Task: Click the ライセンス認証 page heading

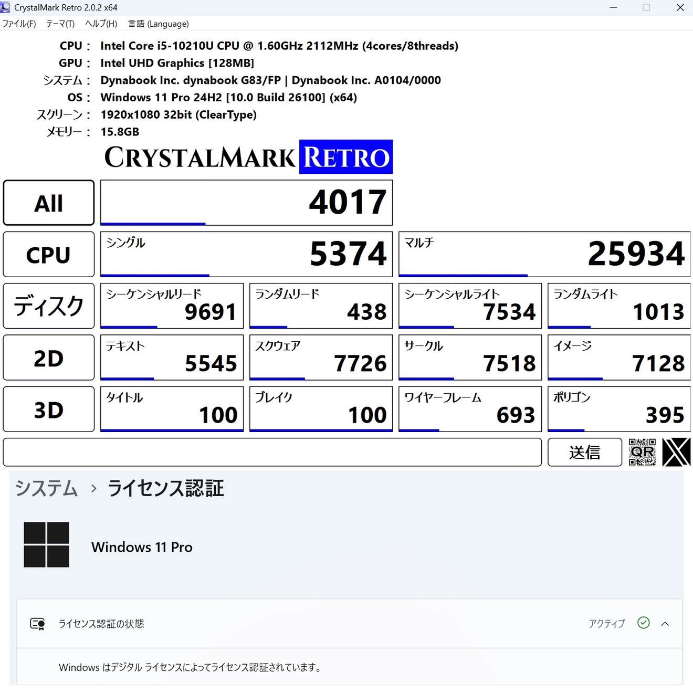Action: pos(165,488)
